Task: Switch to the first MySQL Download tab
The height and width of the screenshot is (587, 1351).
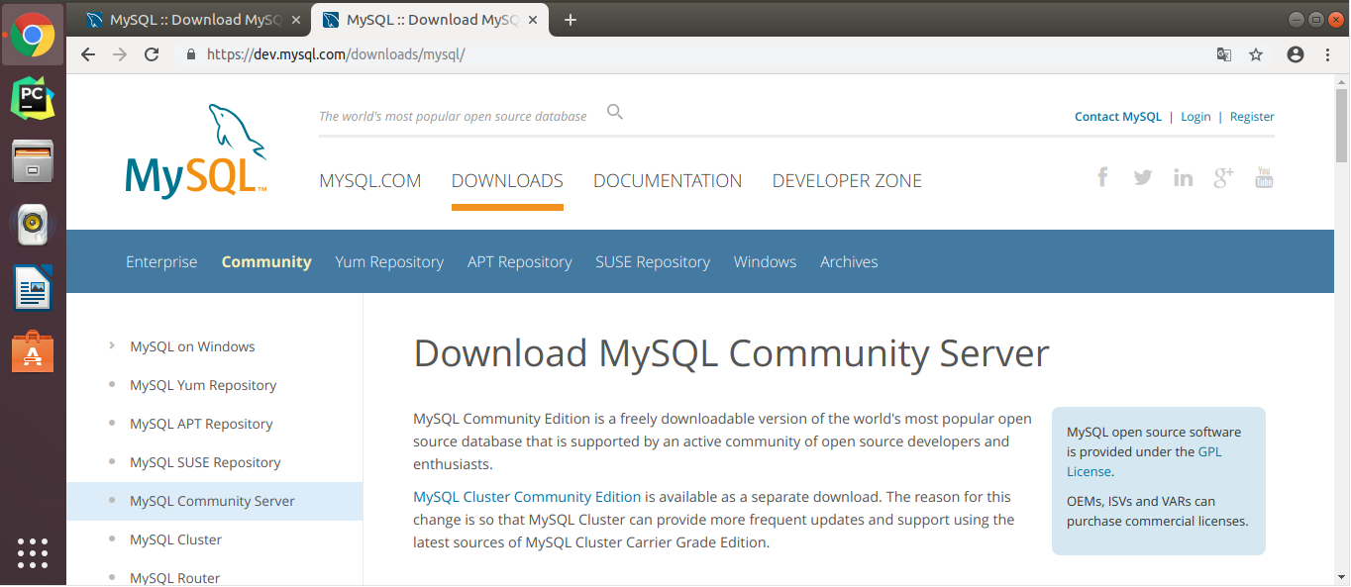Action: click(x=192, y=20)
